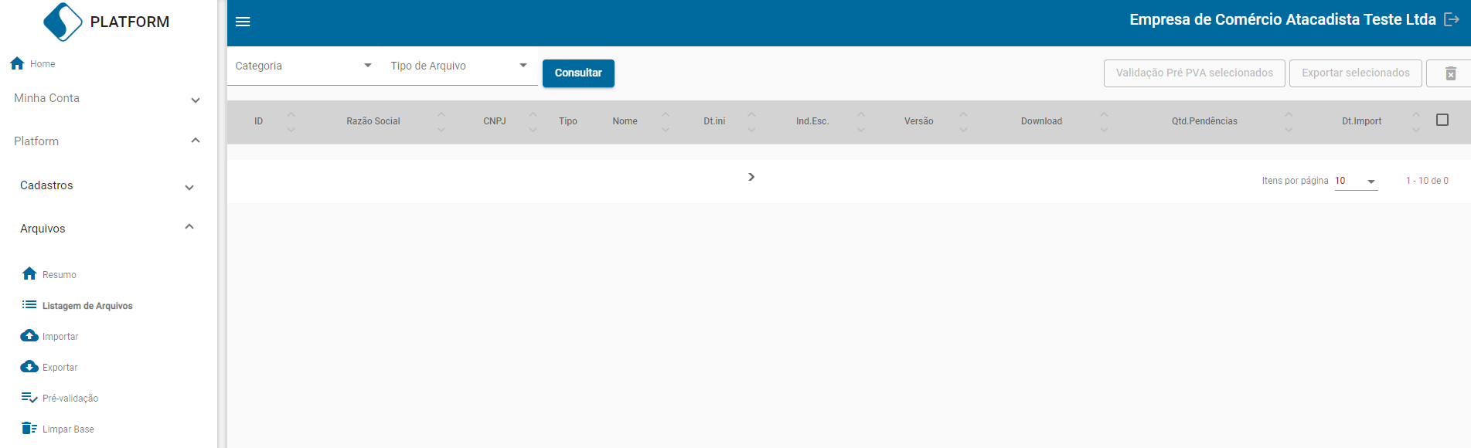
Task: Sort by Qtd.Pendências column arrows
Action: pyautogui.click(x=1289, y=121)
